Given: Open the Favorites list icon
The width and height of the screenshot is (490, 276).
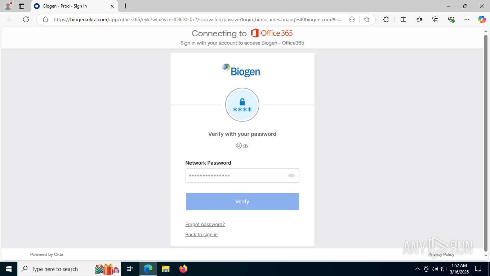Looking at the screenshot, I should pos(419,19).
